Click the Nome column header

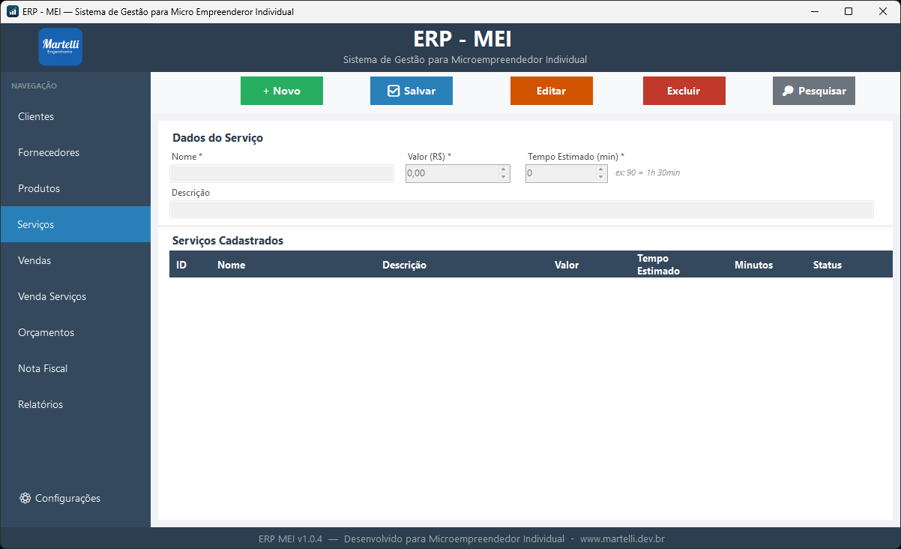pos(293,265)
